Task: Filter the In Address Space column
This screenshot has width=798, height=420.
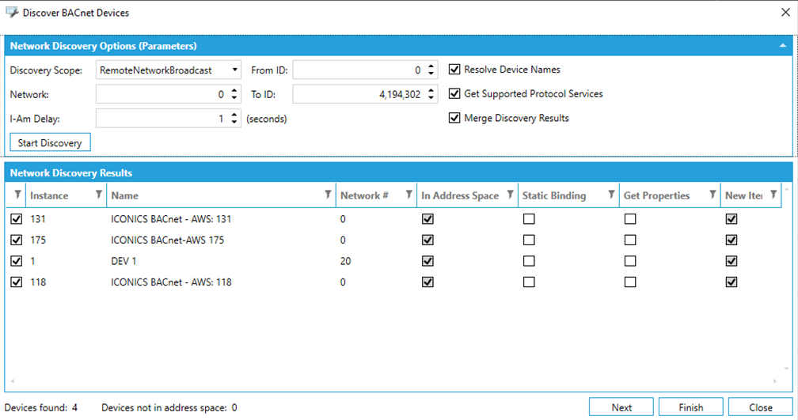Action: [510, 195]
